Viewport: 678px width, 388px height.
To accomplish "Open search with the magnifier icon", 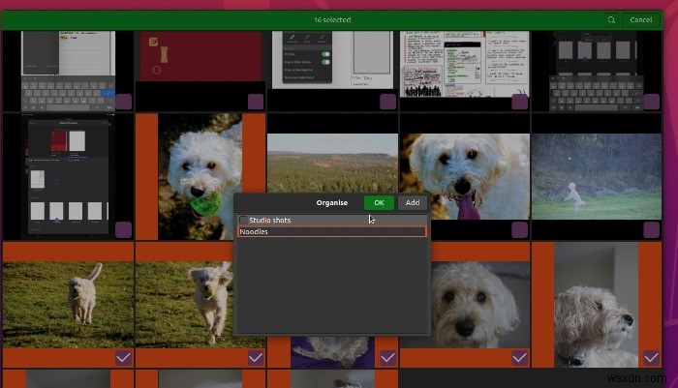I will pos(611,20).
